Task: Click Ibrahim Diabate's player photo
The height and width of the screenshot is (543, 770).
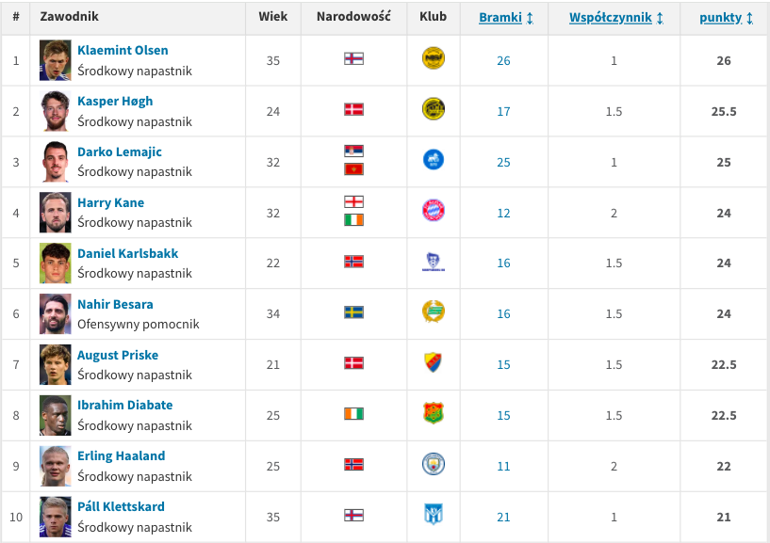Action: point(56,415)
